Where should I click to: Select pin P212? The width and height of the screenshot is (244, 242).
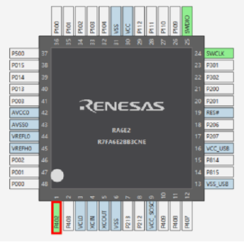pos(140,216)
